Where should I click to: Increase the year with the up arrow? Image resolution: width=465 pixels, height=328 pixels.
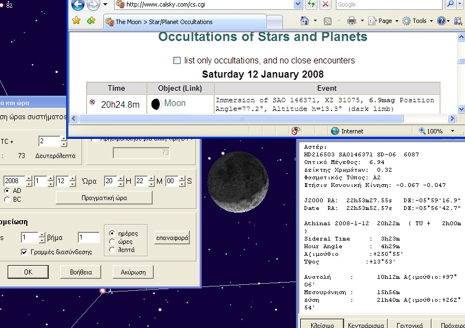click(x=29, y=178)
